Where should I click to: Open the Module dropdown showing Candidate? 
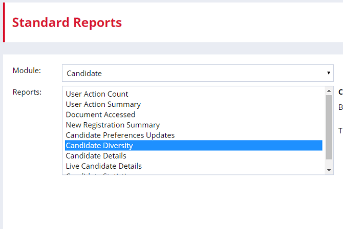[197, 73]
